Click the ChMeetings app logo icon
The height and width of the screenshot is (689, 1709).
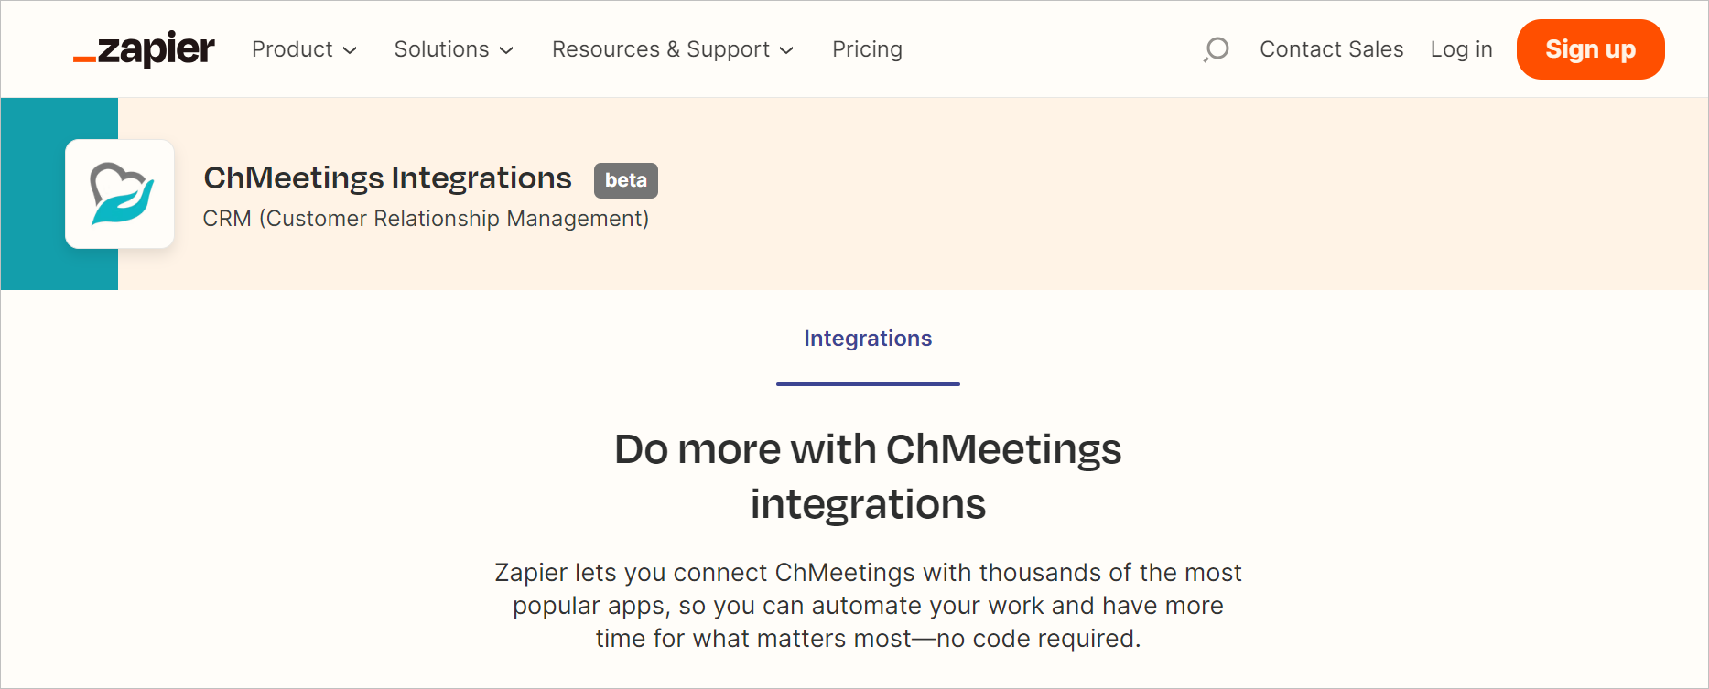point(120,194)
